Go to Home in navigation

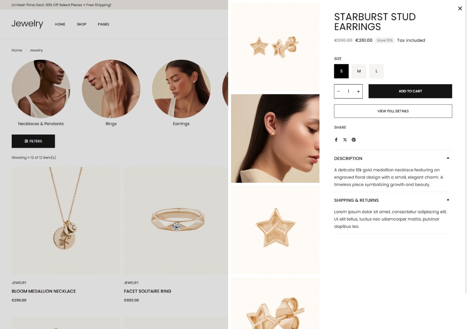point(60,24)
